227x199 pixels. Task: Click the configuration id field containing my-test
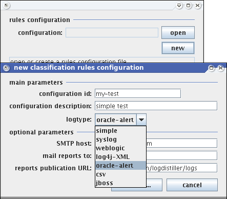click(x=138, y=93)
